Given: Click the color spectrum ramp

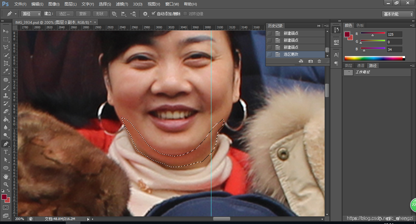Looking at the screenshot, I should (375, 58).
